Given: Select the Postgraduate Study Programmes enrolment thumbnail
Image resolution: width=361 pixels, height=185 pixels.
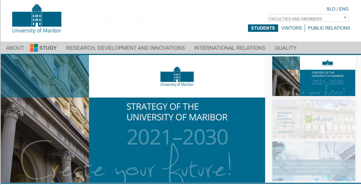Looking at the screenshot, I should [314, 119].
